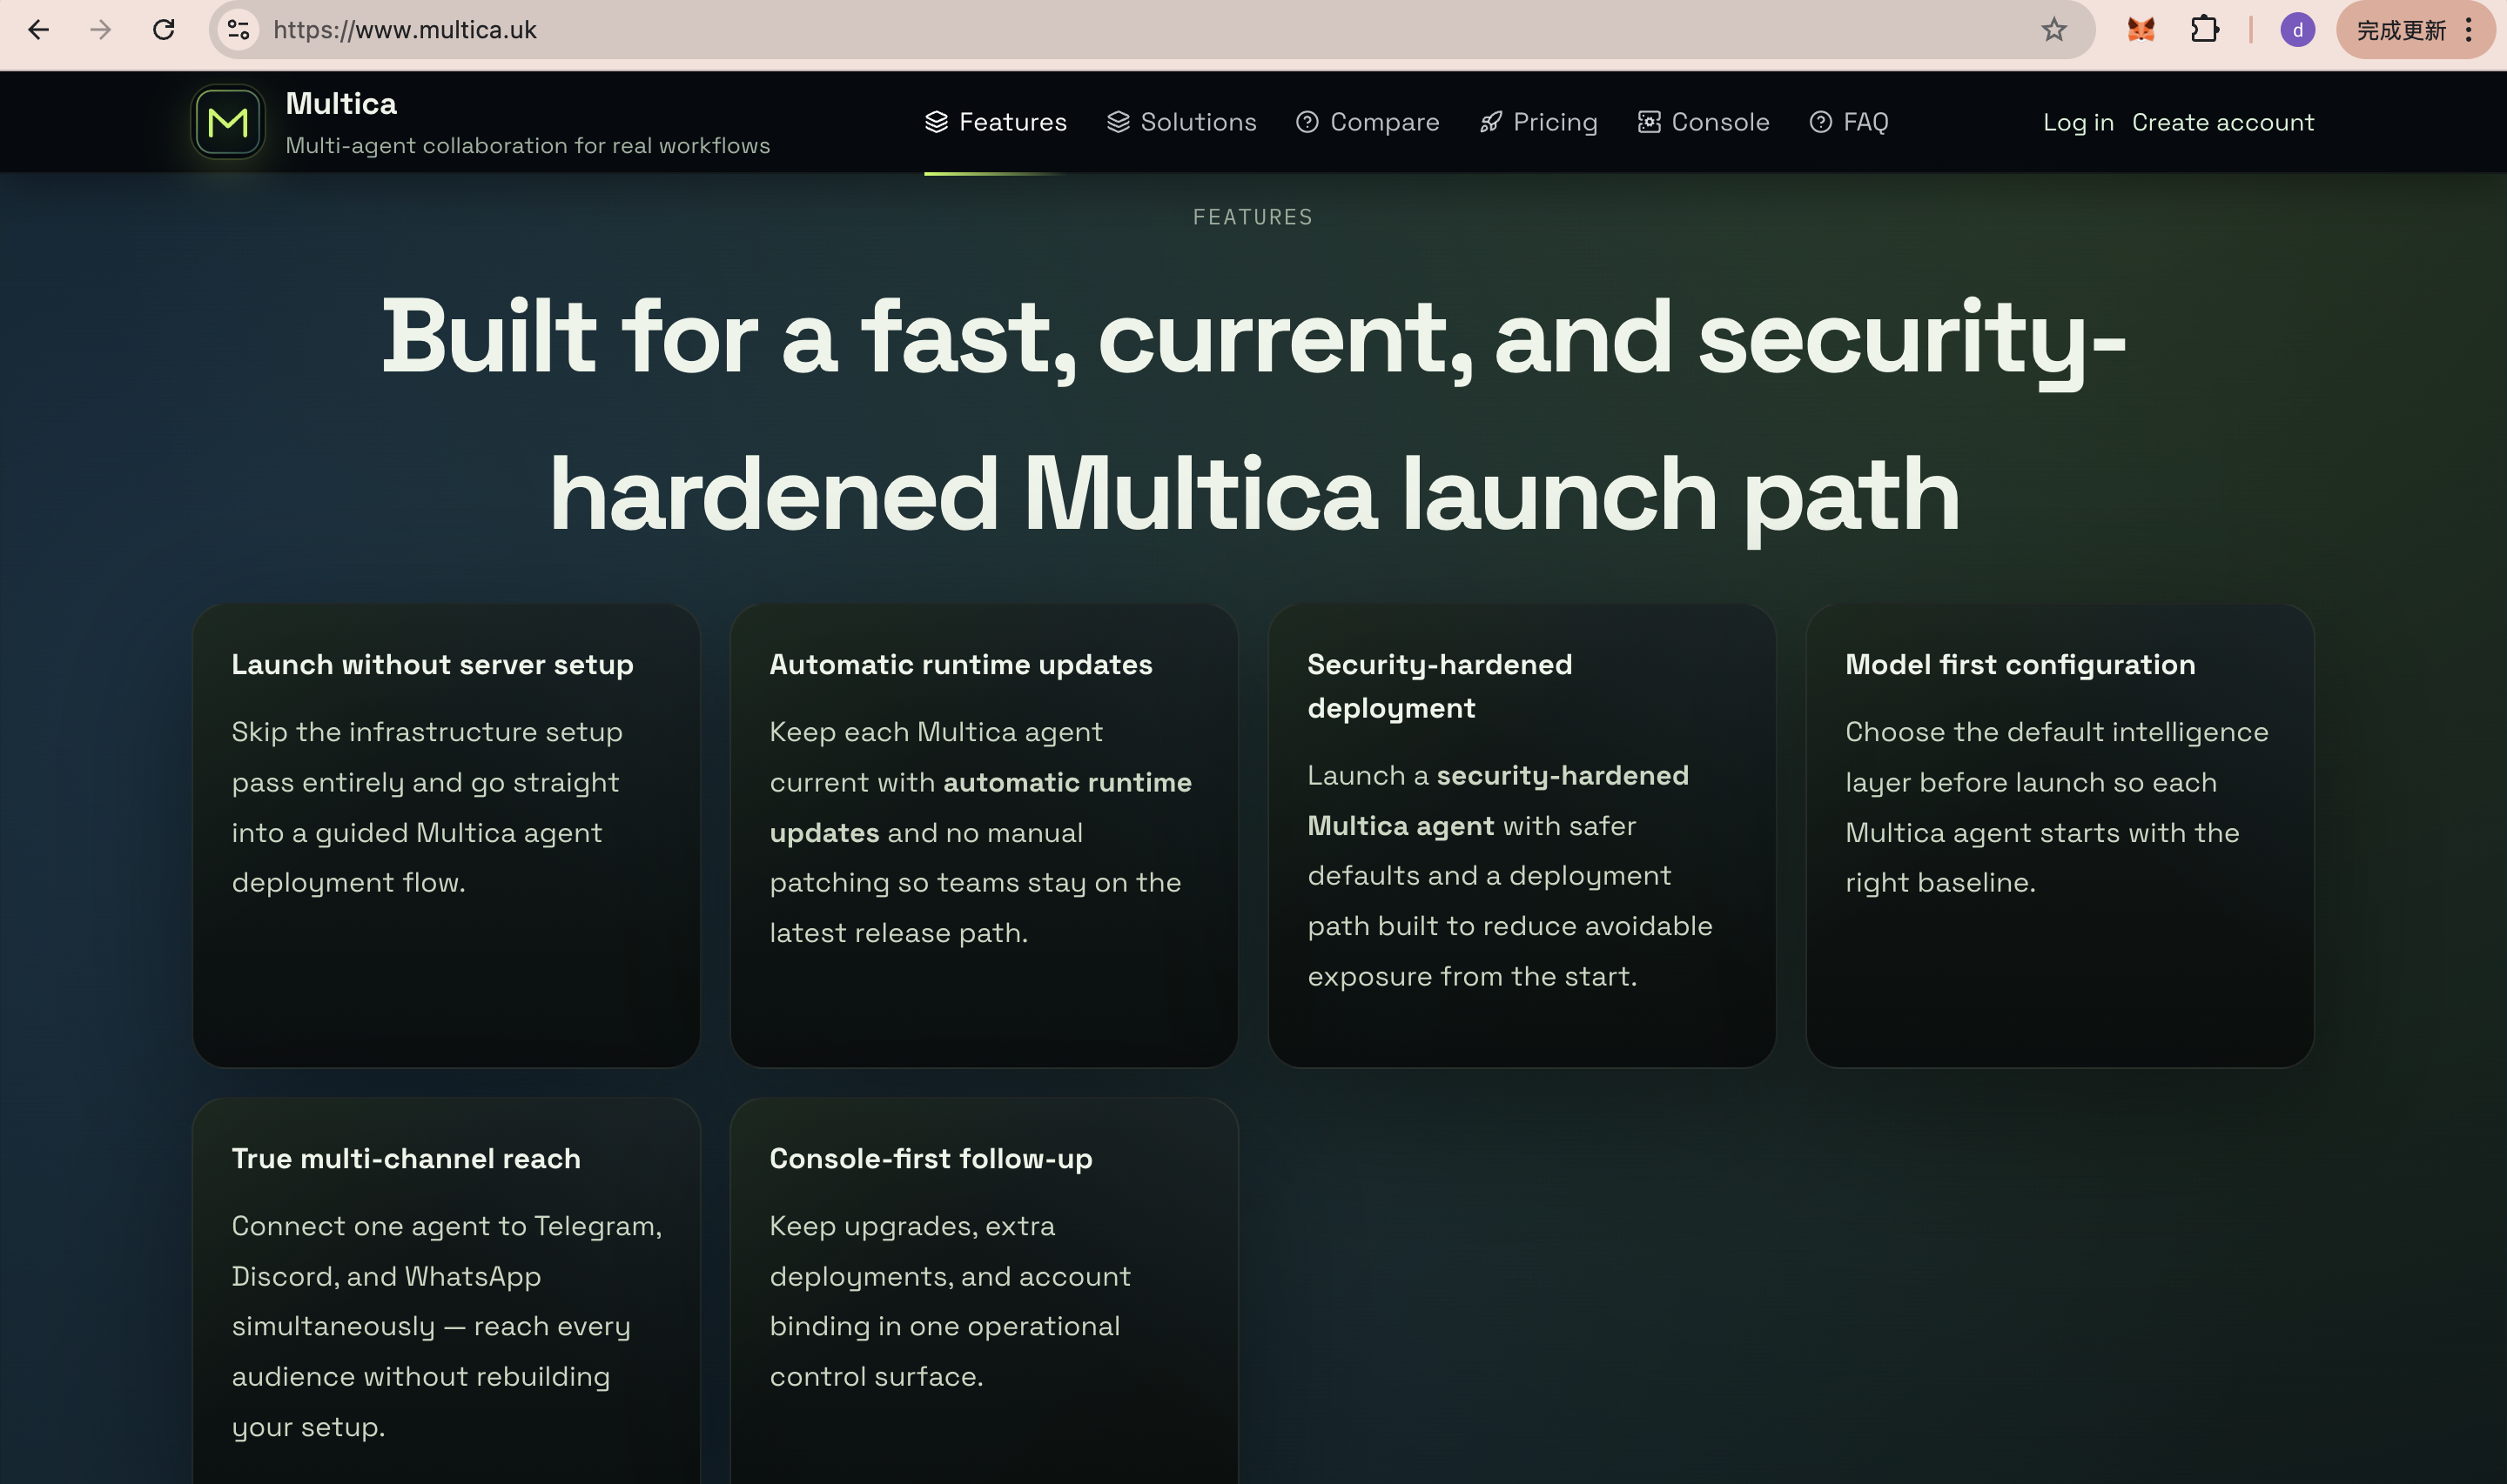2507x1484 pixels.
Task: Click the Multica M logo
Action: (228, 122)
